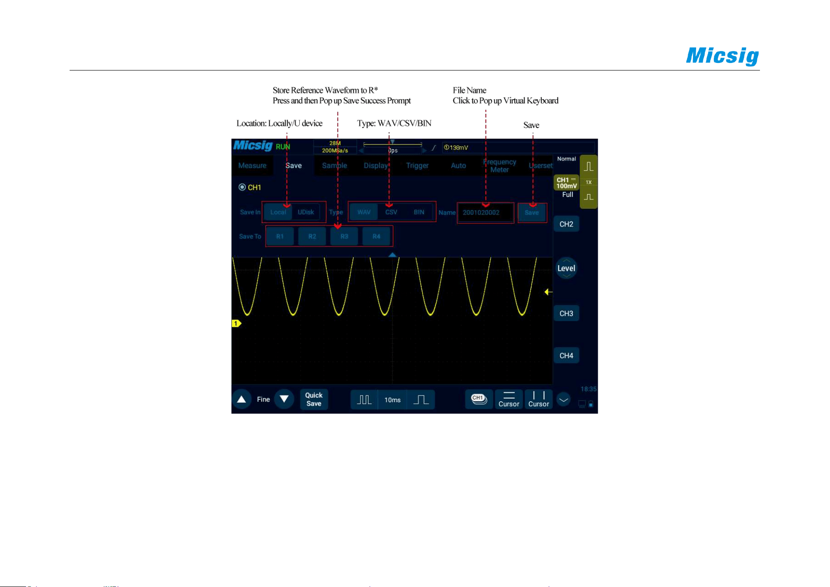
Task: Decrease vertical scale with small pulse icon
Action: [589, 197]
